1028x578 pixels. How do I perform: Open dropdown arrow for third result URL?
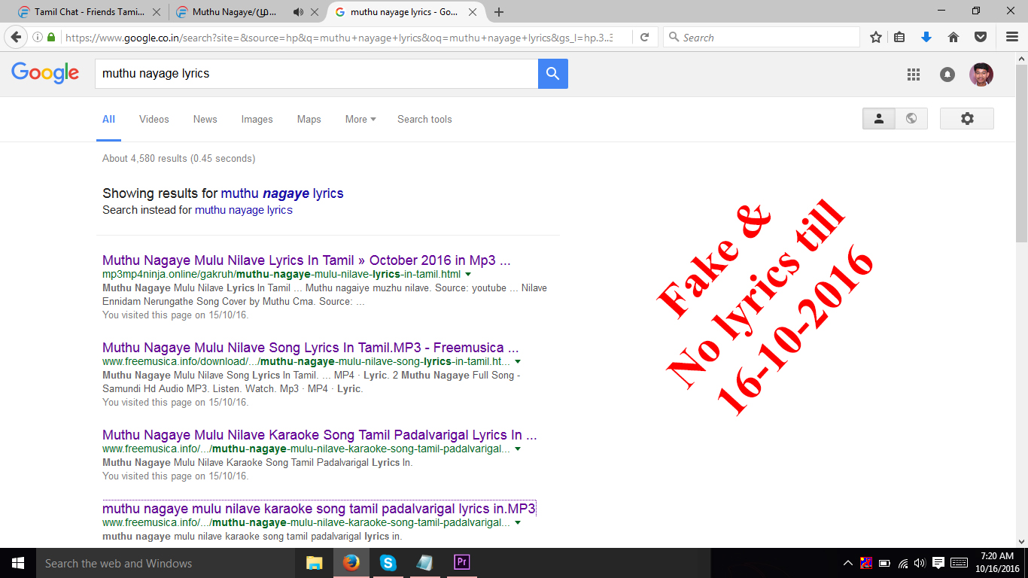pos(518,449)
